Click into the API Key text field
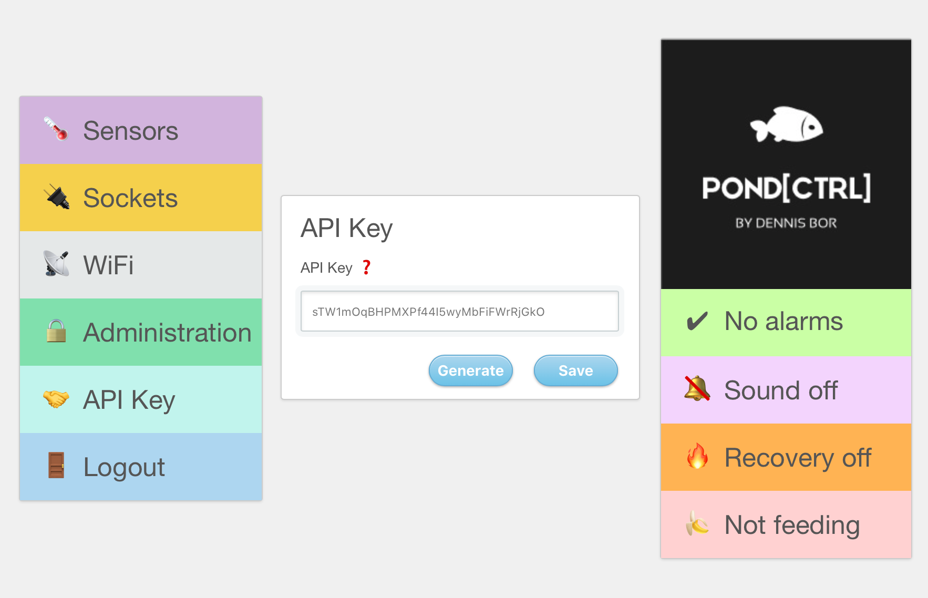This screenshot has height=598, width=928. [x=459, y=312]
